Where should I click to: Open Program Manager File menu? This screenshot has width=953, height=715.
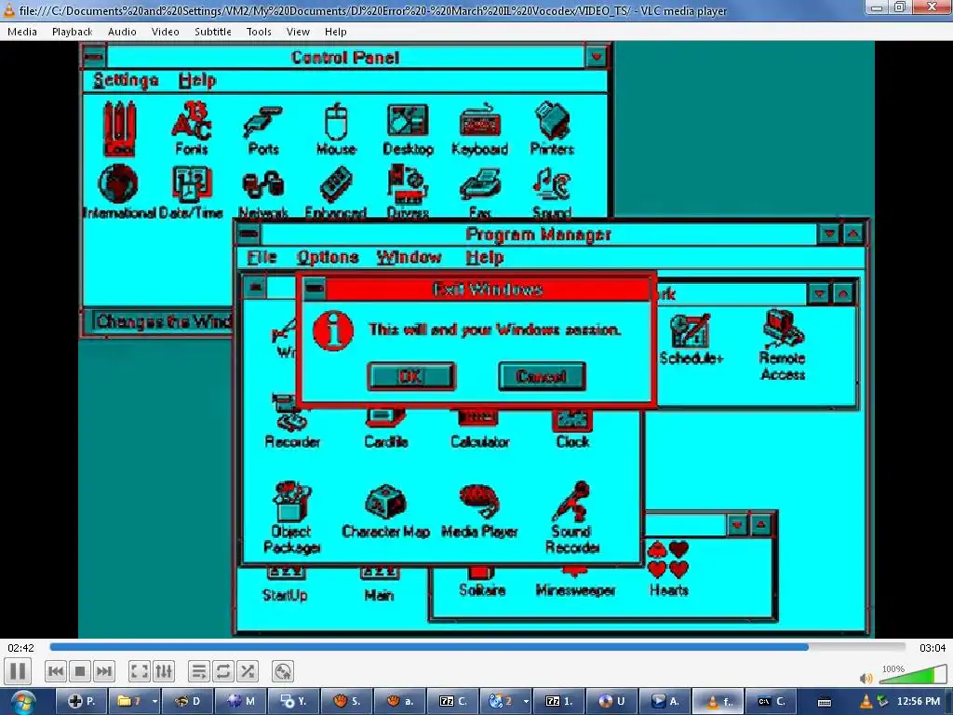click(262, 257)
